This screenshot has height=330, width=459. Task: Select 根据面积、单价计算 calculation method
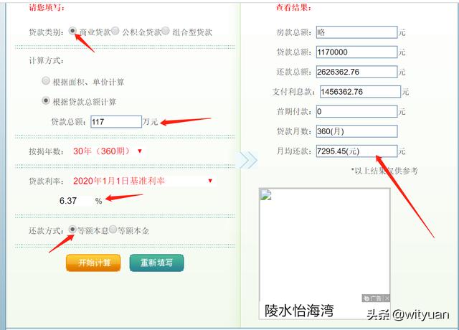(47, 82)
